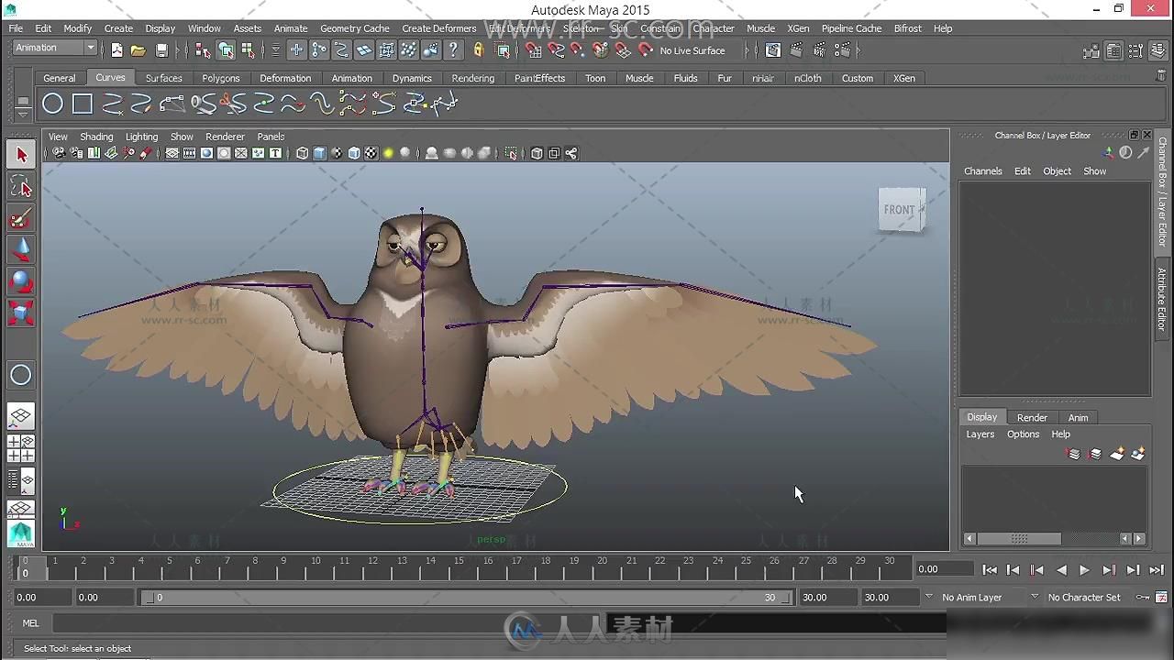Select the NURBS square shelf icon

click(x=83, y=104)
